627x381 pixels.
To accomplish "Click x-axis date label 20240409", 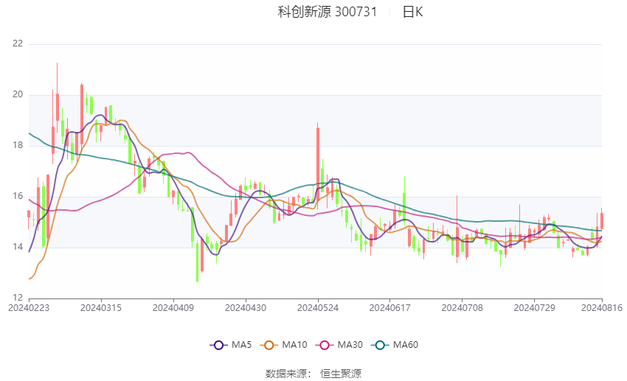I will [173, 308].
